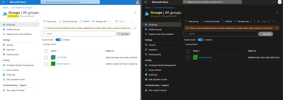Viewport: 283px width, 100px height.
Task: Click JLO Tenant B | Groups breadcrumb
Action: pyautogui.click(x=164, y=7)
